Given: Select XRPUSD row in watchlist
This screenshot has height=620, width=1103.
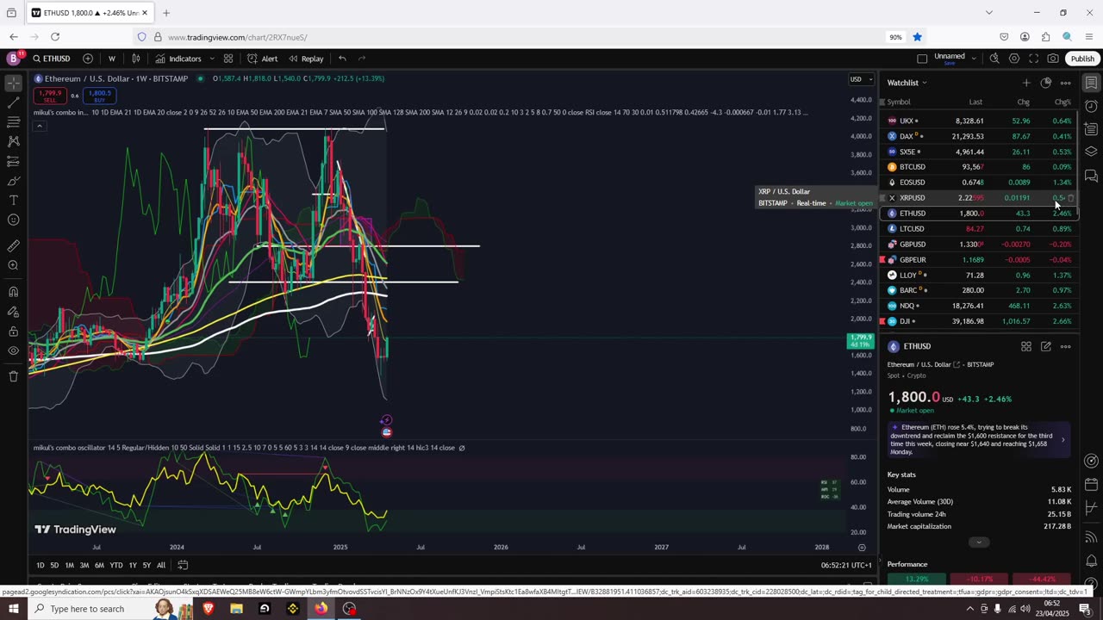Looking at the screenshot, I should tap(979, 198).
